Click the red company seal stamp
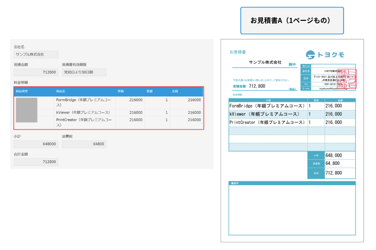Image resolution: width=376 pixels, height=250 pixels. pyautogui.click(x=347, y=79)
